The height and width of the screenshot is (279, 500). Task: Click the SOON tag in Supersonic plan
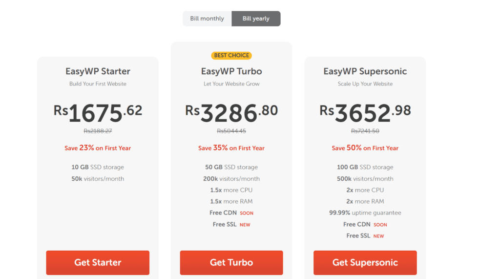(x=380, y=225)
